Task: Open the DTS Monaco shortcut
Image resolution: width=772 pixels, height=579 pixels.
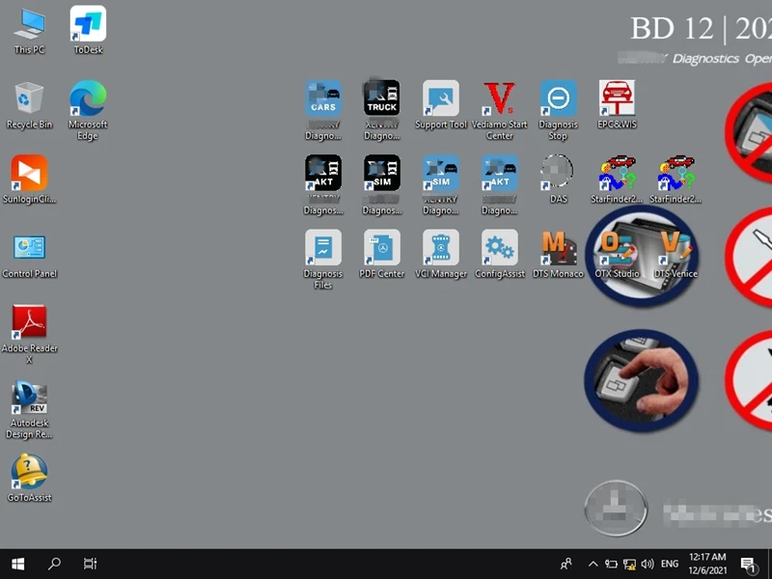Action: (x=558, y=249)
